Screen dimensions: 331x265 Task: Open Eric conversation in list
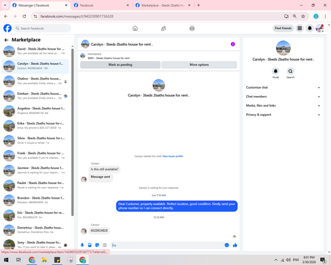(x=35, y=215)
